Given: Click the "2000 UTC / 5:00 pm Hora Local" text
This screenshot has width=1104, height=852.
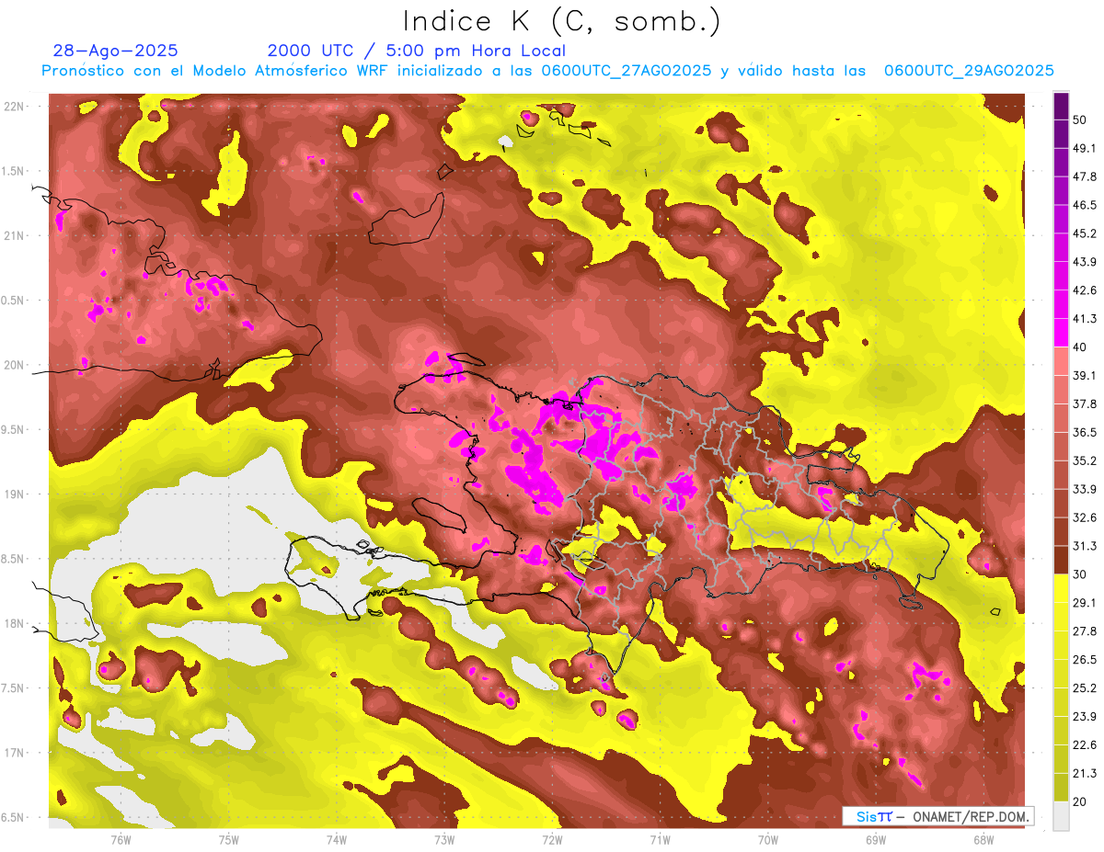Looking at the screenshot, I should tap(416, 51).
